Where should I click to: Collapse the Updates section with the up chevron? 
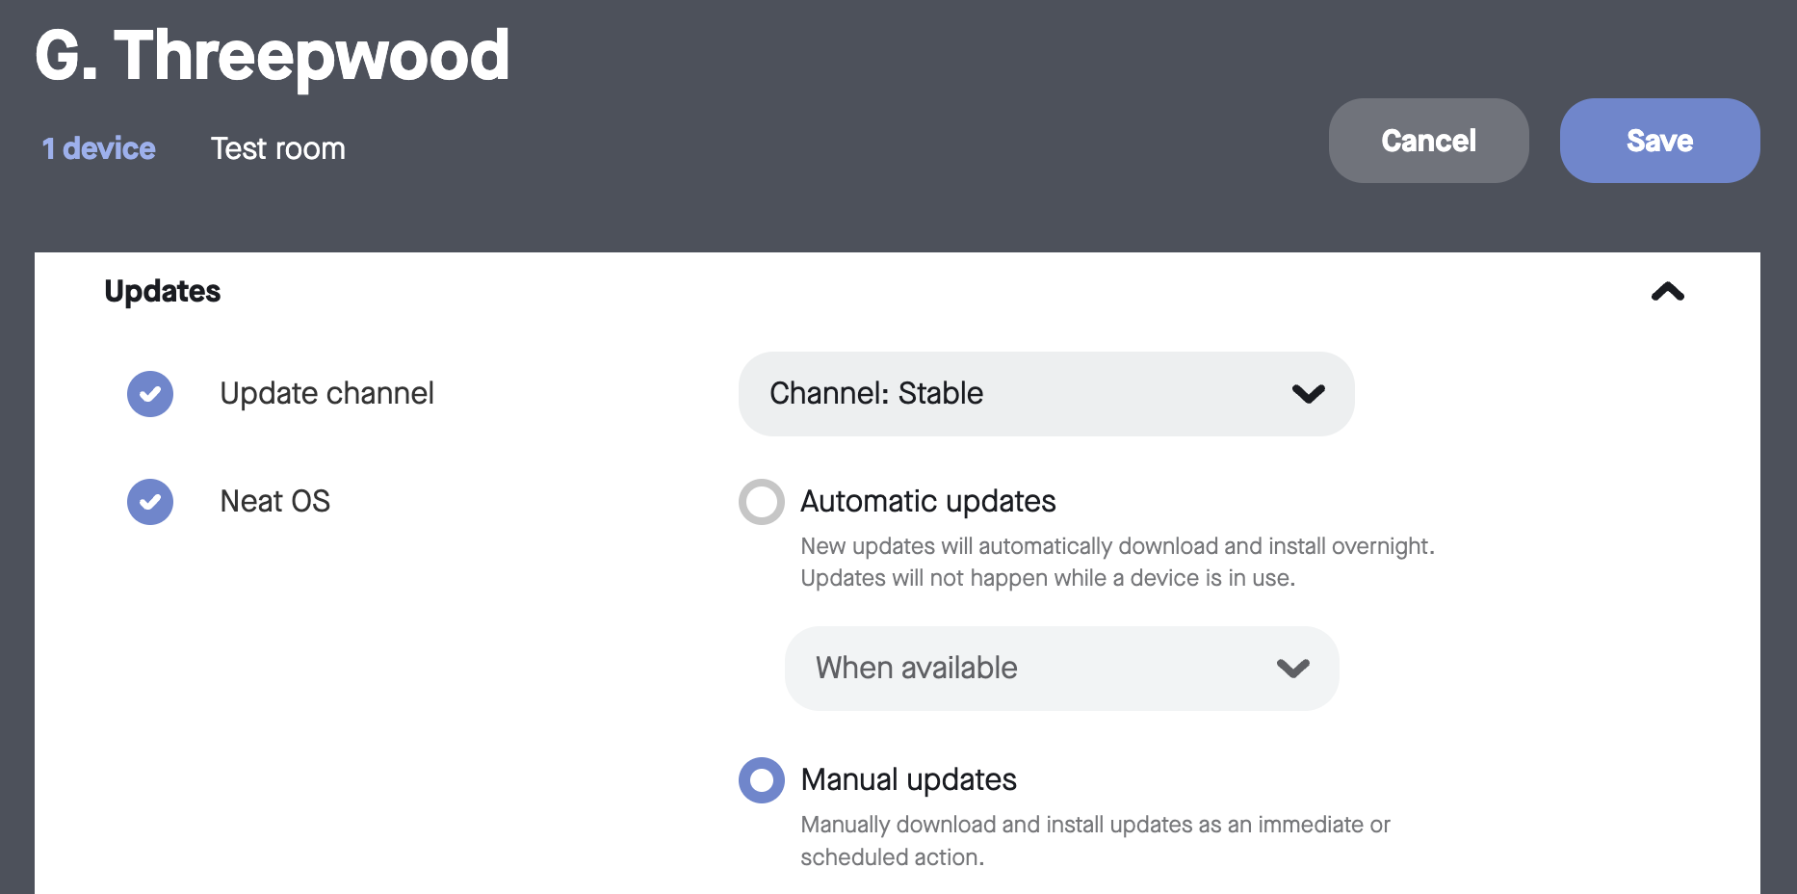pos(1667,292)
